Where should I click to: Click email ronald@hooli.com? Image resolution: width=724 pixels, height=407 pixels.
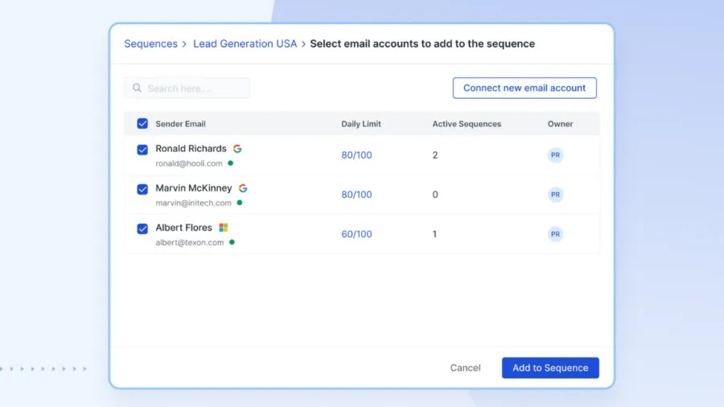click(189, 163)
